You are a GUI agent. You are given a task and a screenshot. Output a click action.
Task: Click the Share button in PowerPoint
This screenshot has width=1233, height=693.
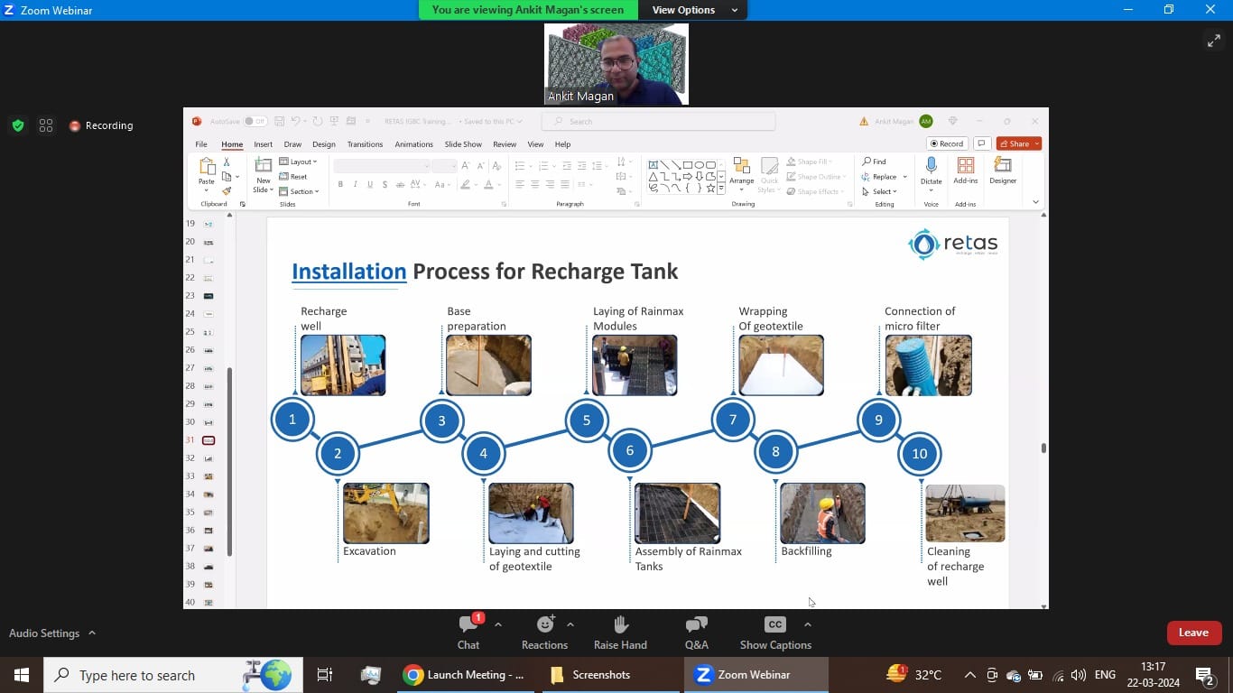point(1019,143)
